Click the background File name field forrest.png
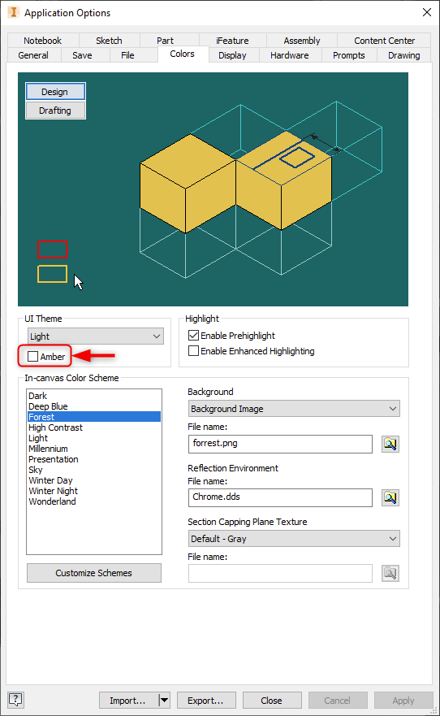The width and height of the screenshot is (440, 716). click(x=280, y=444)
